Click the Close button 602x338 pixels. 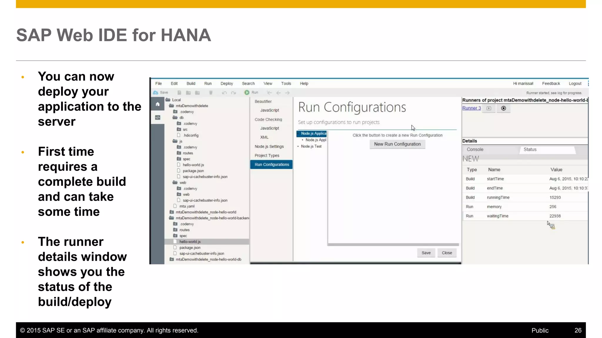point(447,253)
